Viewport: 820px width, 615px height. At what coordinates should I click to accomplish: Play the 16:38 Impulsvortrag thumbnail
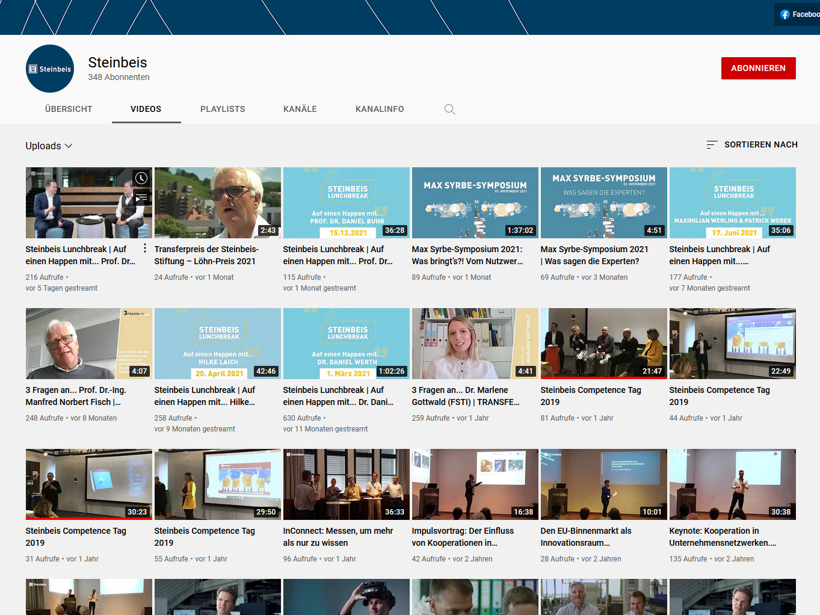[475, 484]
